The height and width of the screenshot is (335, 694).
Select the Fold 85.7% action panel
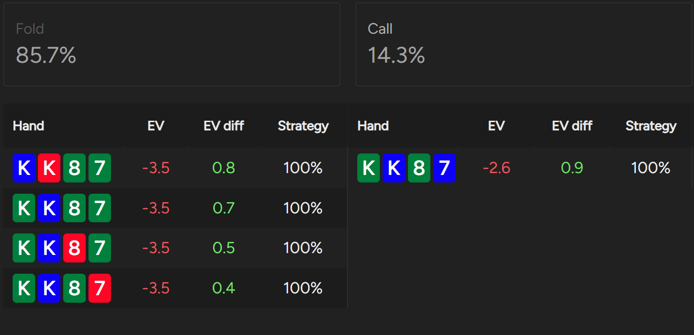(172, 44)
